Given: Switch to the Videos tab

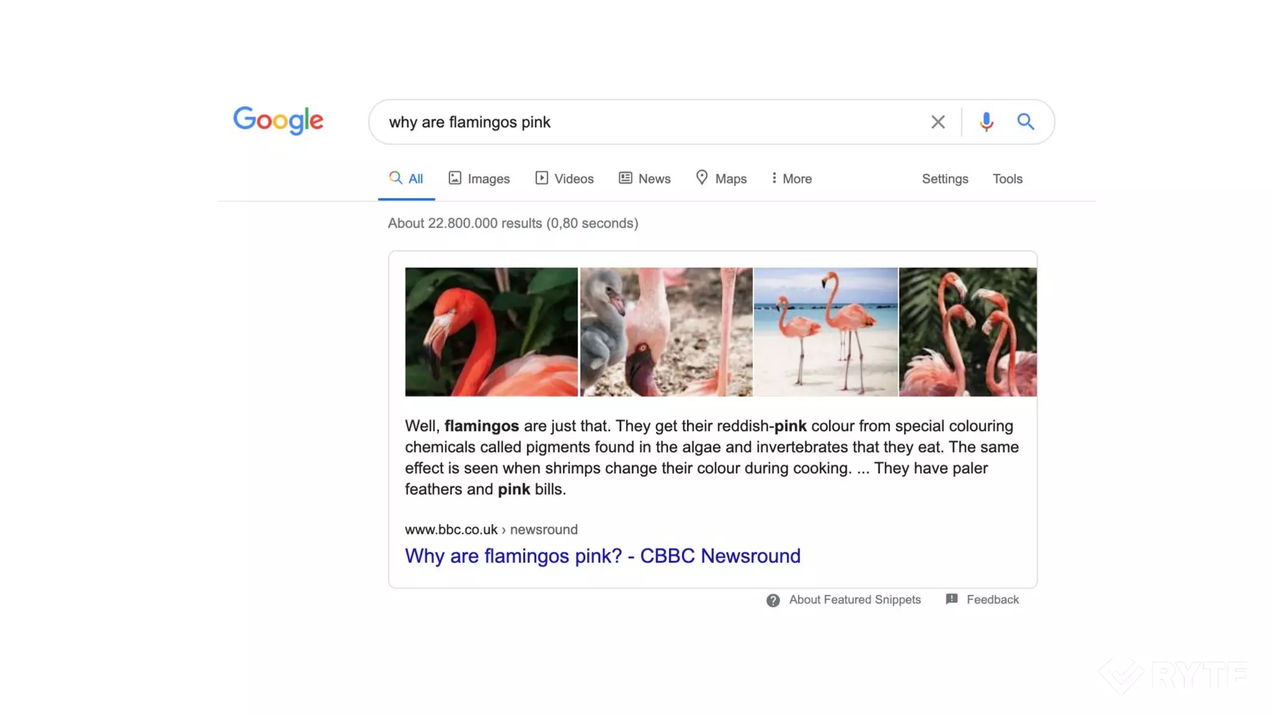Looking at the screenshot, I should coord(565,179).
